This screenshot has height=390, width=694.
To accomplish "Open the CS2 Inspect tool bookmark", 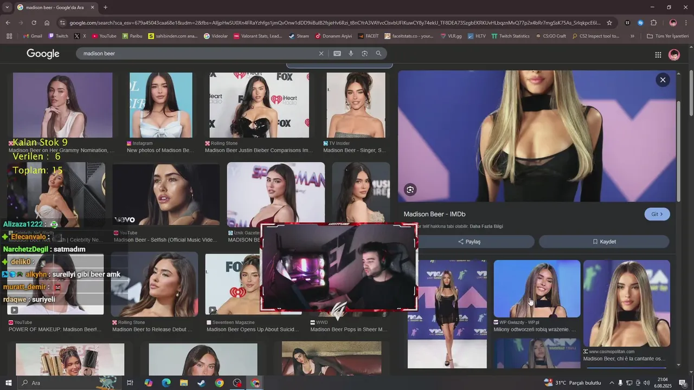I will (595, 36).
